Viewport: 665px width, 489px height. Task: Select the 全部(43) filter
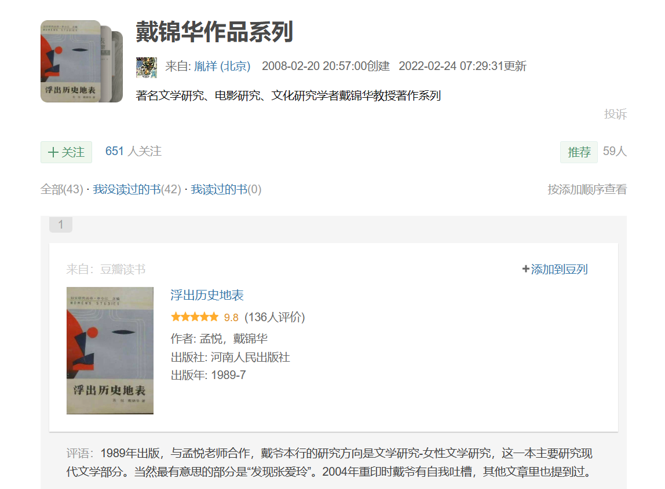coord(62,189)
